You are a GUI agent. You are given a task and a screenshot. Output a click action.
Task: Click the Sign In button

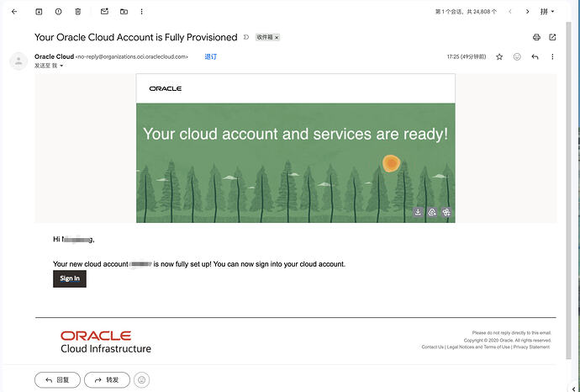pos(70,278)
